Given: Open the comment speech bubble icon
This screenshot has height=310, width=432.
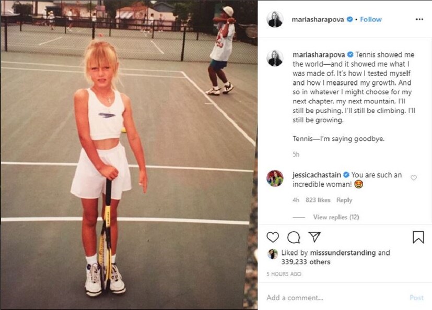Looking at the screenshot, I should pyautogui.click(x=294, y=237).
